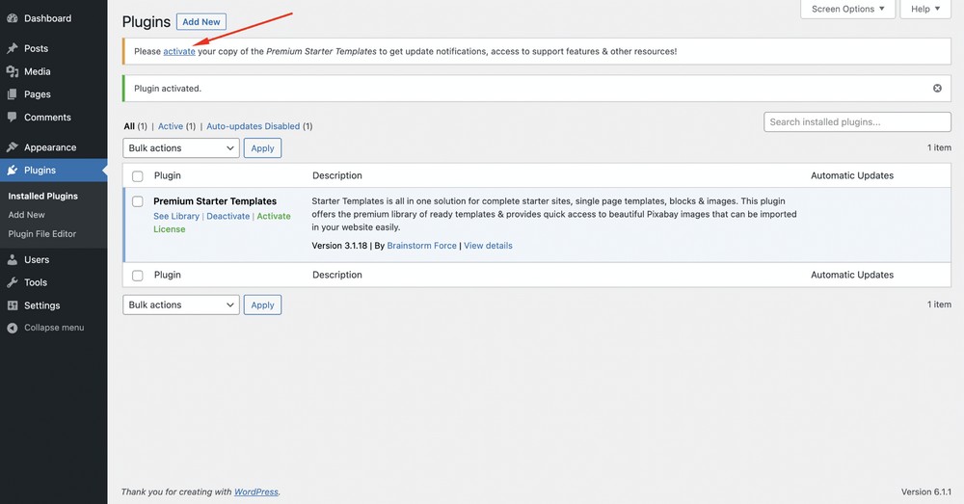Open Dashboard from the sidebar
Image resolution: width=964 pixels, height=504 pixels.
point(47,18)
